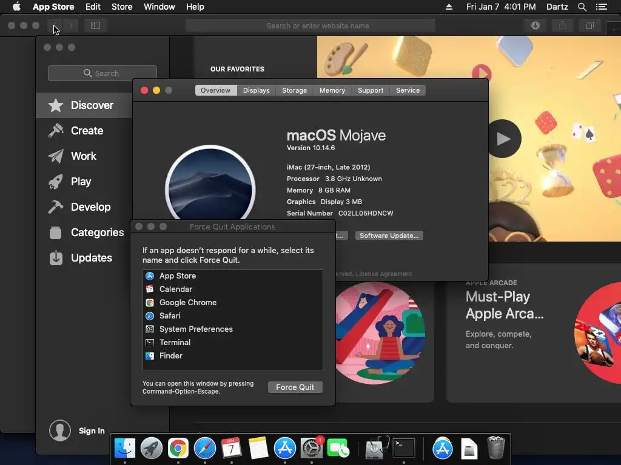Click the meditation illustration app thumbnail
621x465 pixels.
point(380,334)
